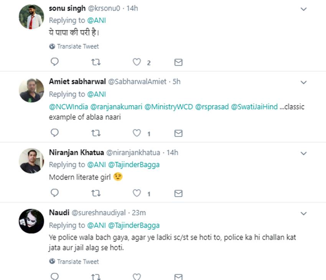Open the dropdown arrow on Naudi's tweet
Image resolution: width=326 pixels, height=280 pixels.
[303, 214]
